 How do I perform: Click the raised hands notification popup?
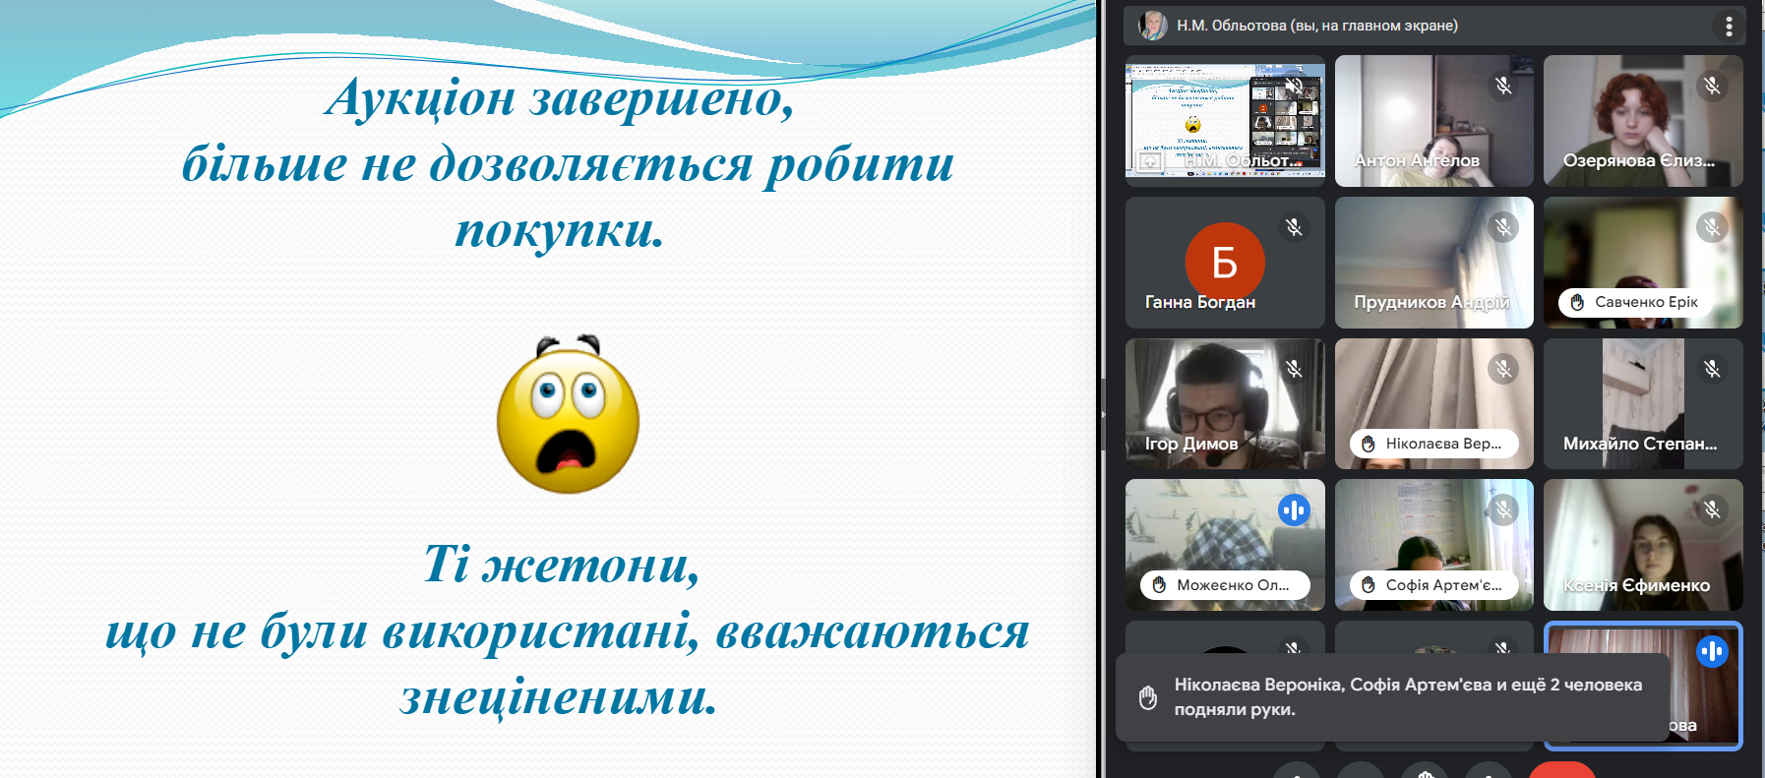pos(1392,696)
